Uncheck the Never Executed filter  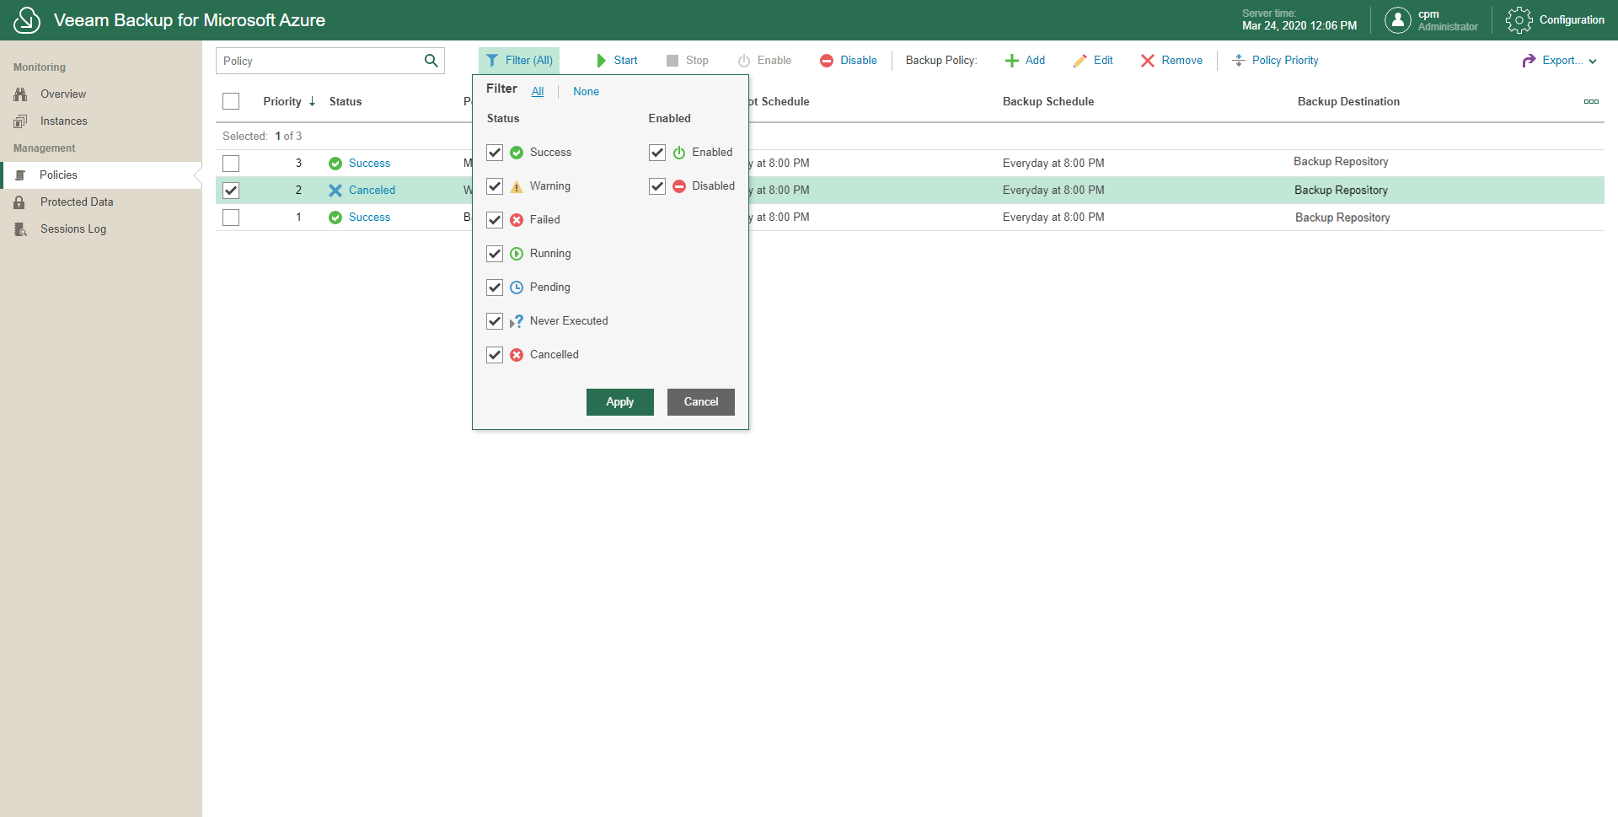[x=495, y=321]
